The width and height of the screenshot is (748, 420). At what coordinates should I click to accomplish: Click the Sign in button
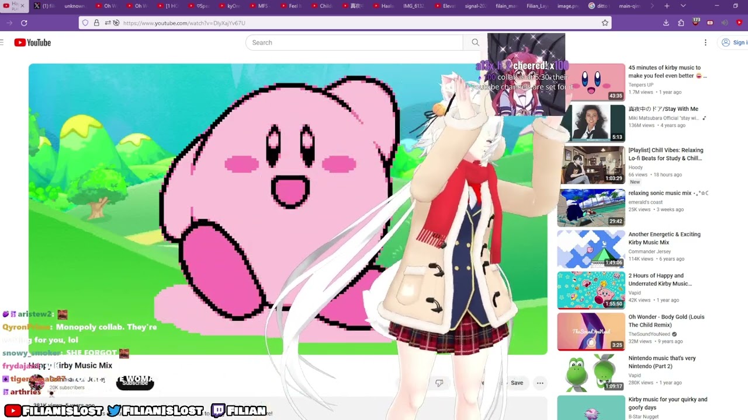[x=734, y=43]
